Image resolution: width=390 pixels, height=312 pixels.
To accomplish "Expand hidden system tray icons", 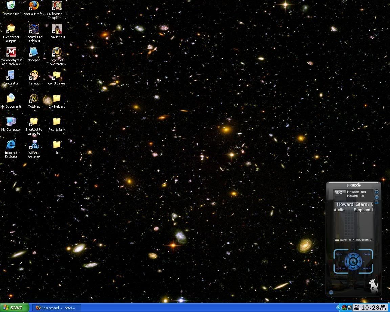I will pos(338,308).
